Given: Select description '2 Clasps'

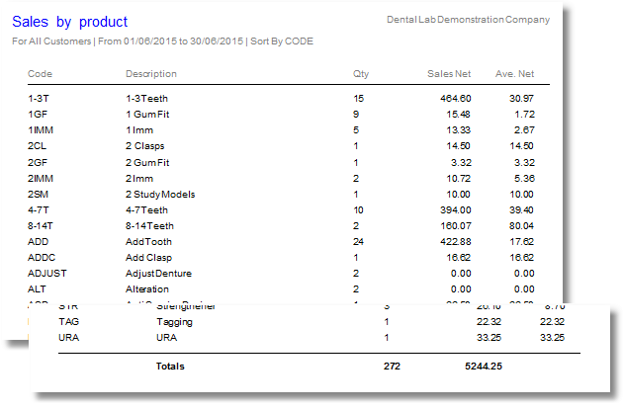Looking at the screenshot, I should [144, 146].
